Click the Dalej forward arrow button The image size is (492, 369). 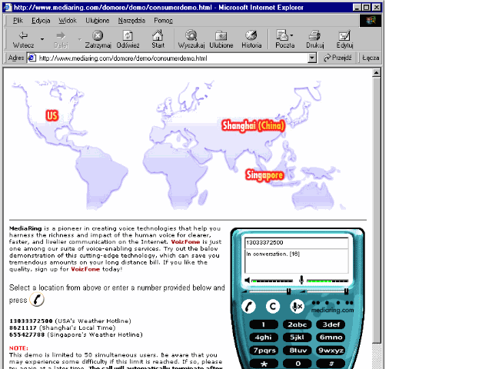[x=61, y=39]
